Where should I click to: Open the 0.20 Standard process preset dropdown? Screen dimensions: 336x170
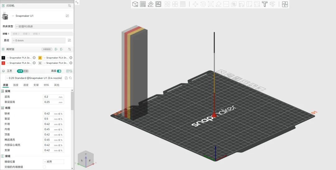(34, 78)
